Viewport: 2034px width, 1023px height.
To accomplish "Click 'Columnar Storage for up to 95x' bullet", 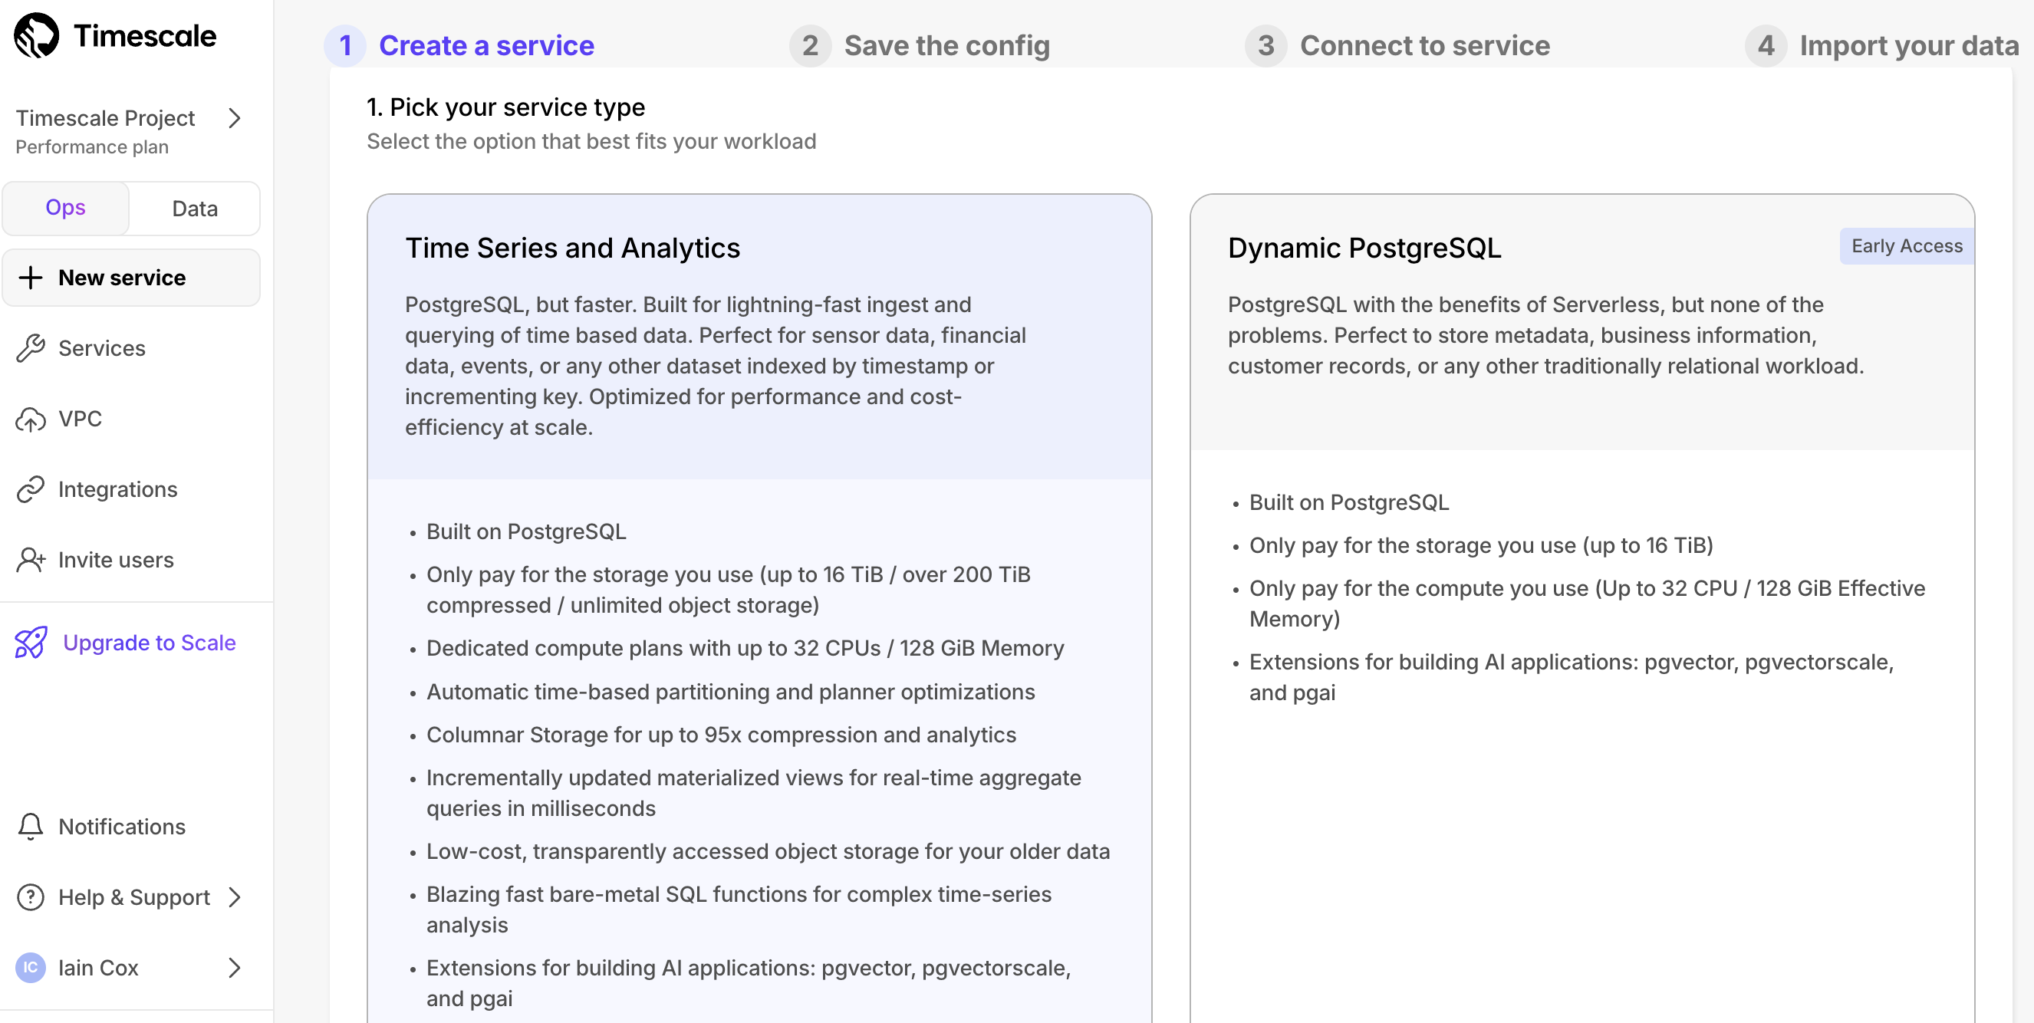I will point(721,735).
